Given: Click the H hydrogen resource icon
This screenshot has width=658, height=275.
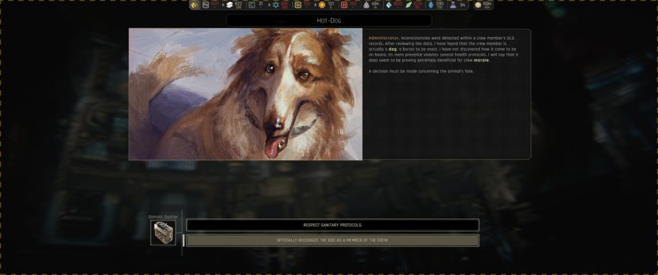Looking at the screenshot, I should (x=344, y=5).
